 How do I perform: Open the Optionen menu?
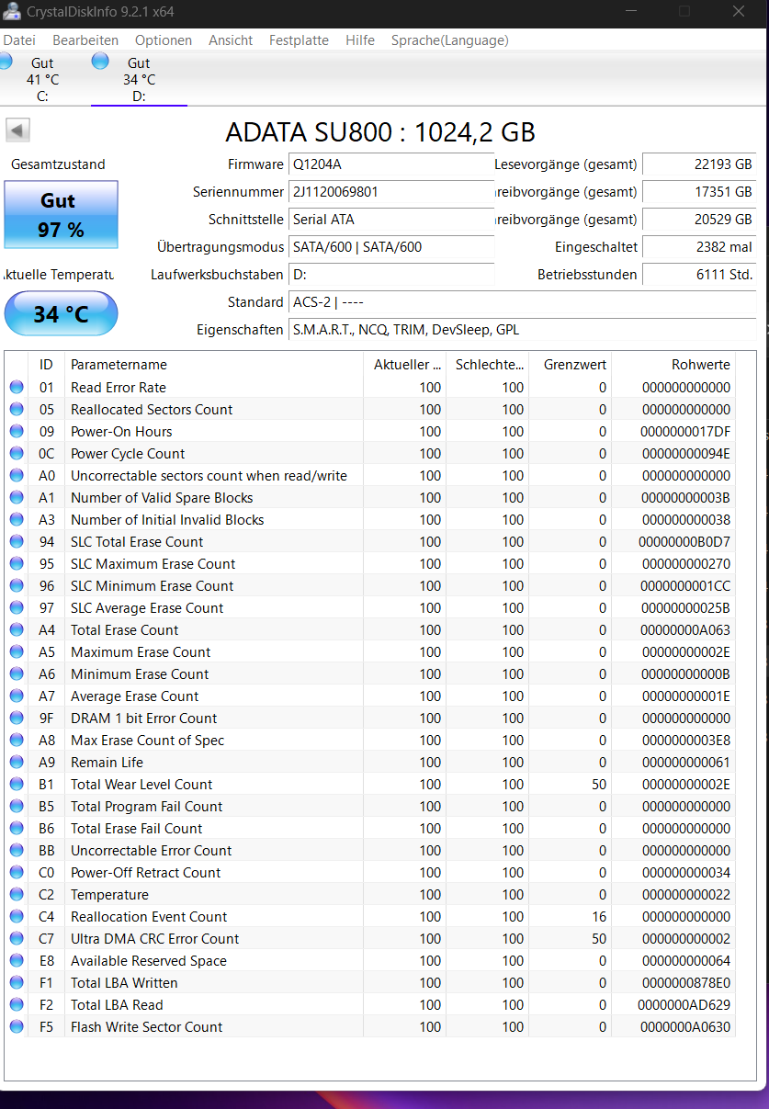(x=164, y=40)
